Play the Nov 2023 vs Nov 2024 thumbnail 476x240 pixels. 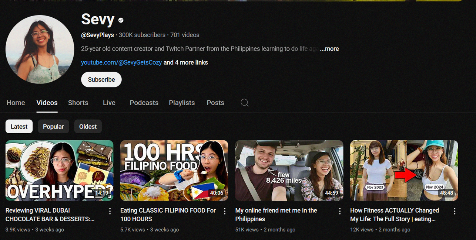[404, 170]
